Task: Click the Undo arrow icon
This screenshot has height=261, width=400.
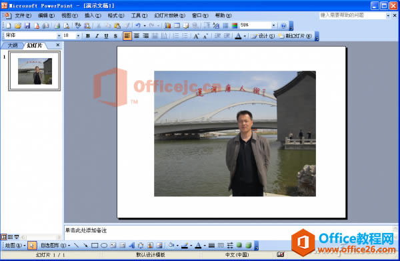Action: (x=138, y=25)
